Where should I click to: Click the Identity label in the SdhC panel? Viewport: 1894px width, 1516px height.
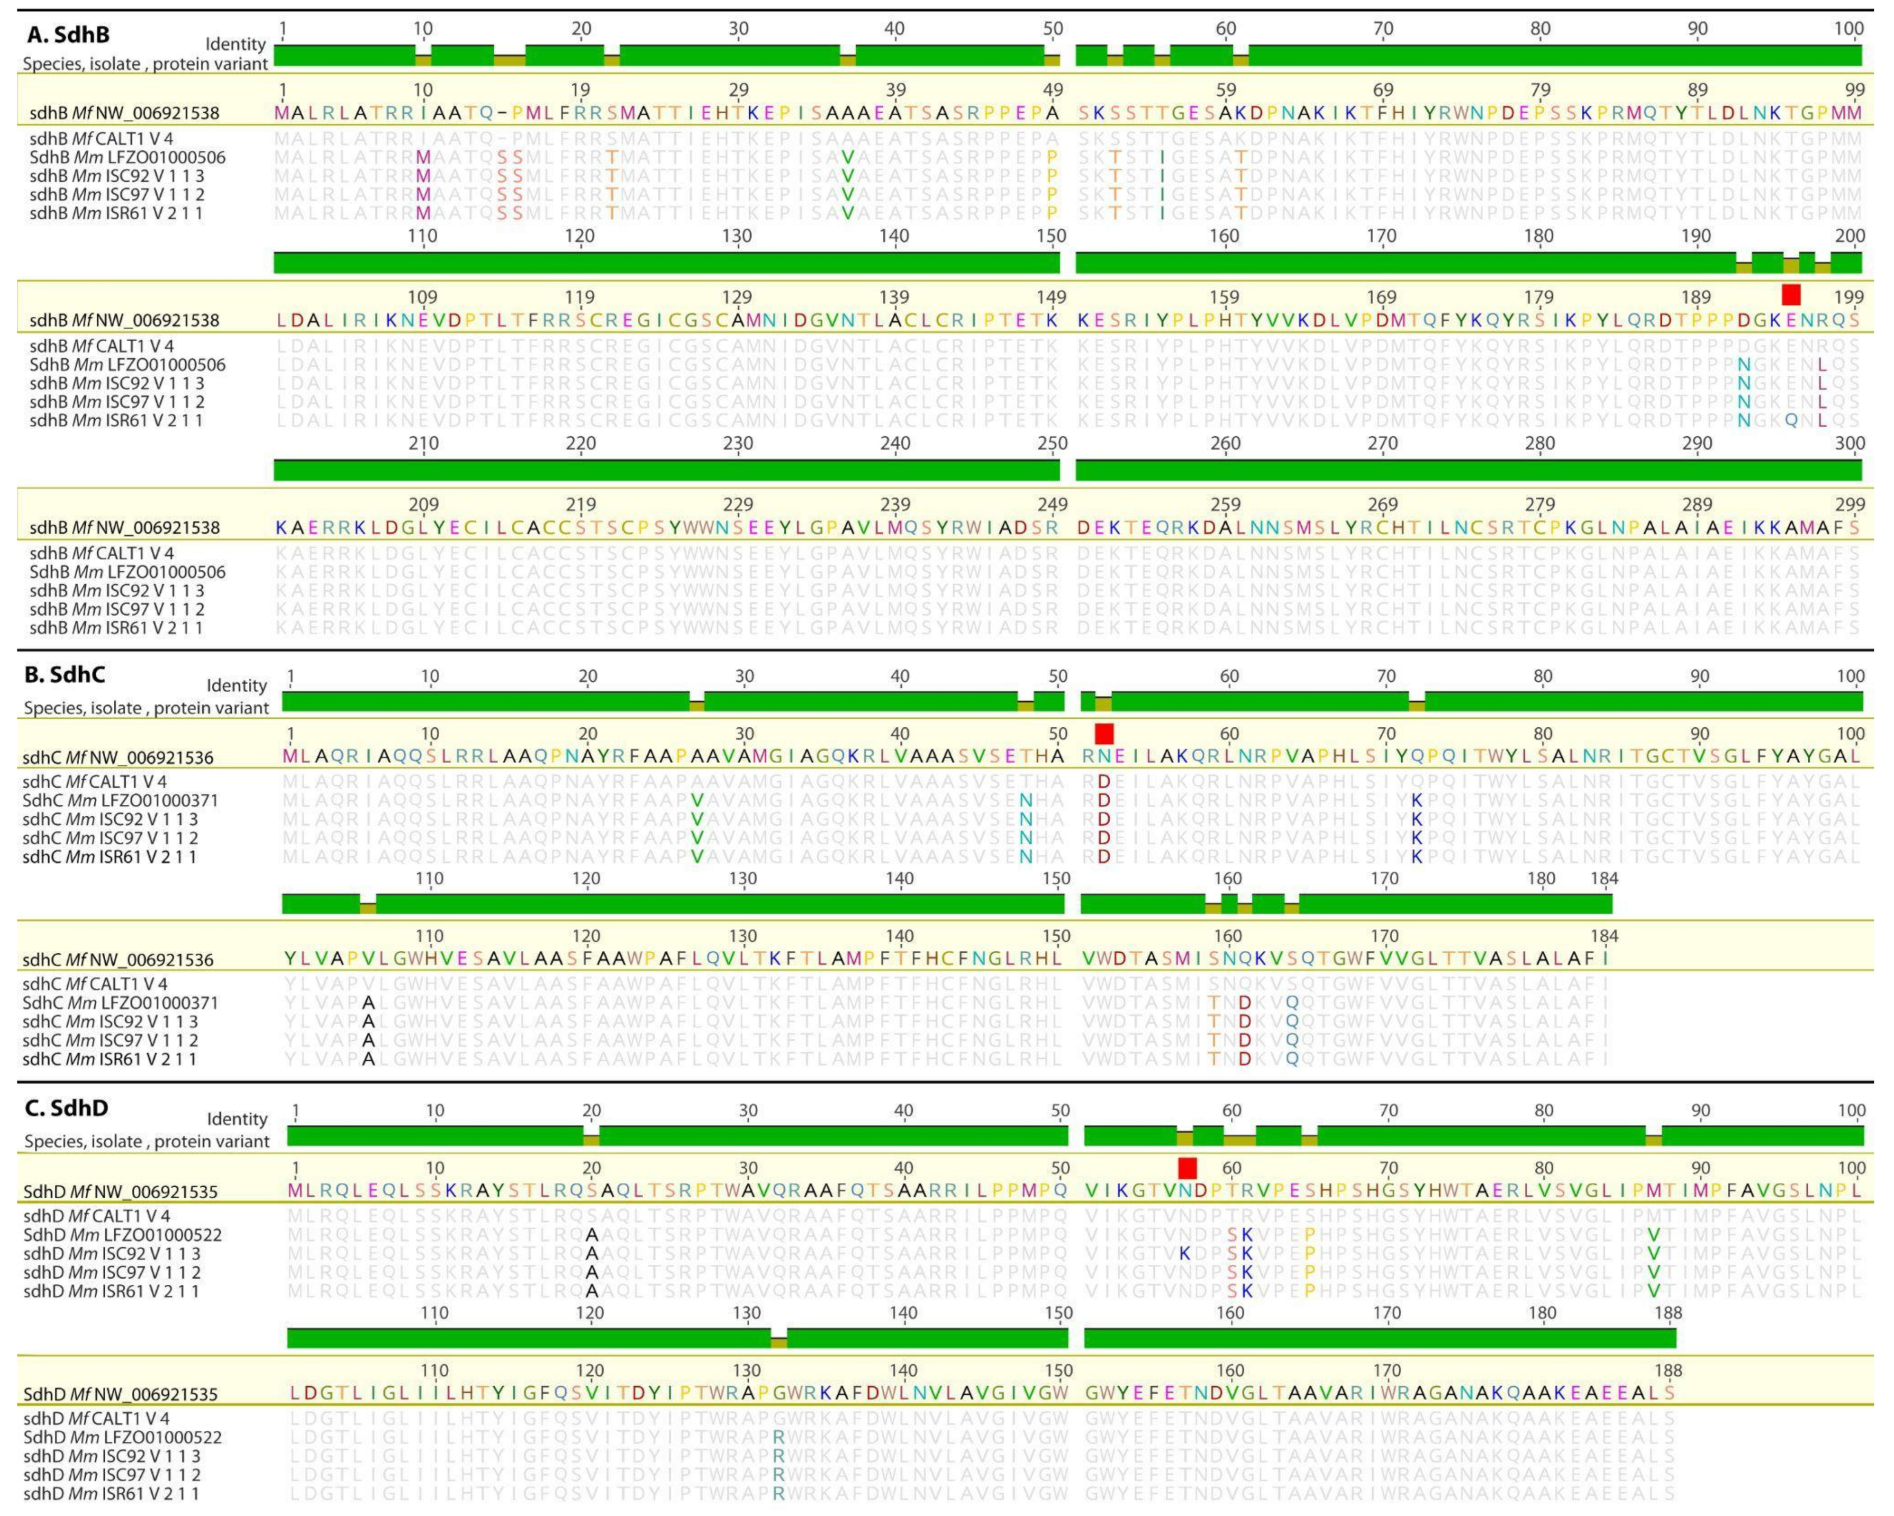point(236,685)
